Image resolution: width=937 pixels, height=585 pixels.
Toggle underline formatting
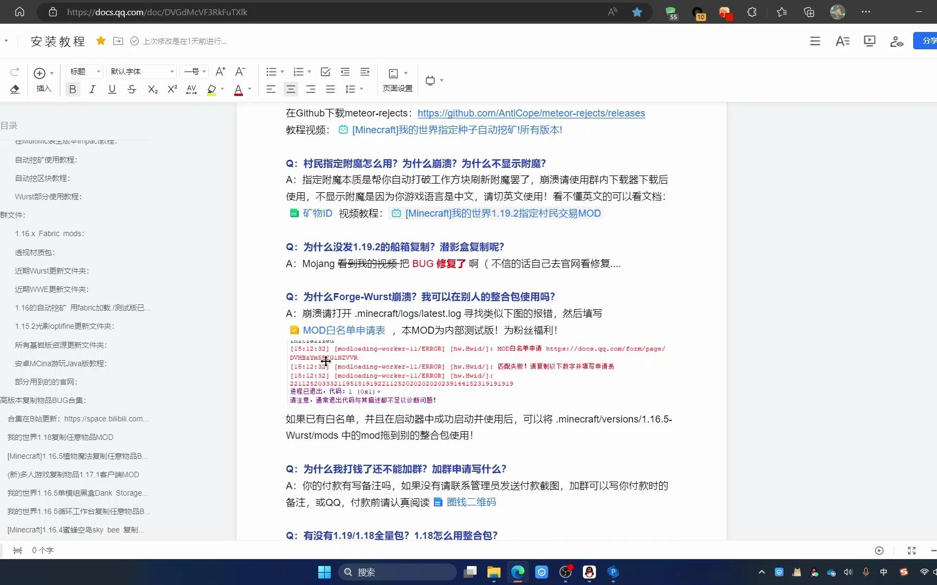[x=112, y=89]
